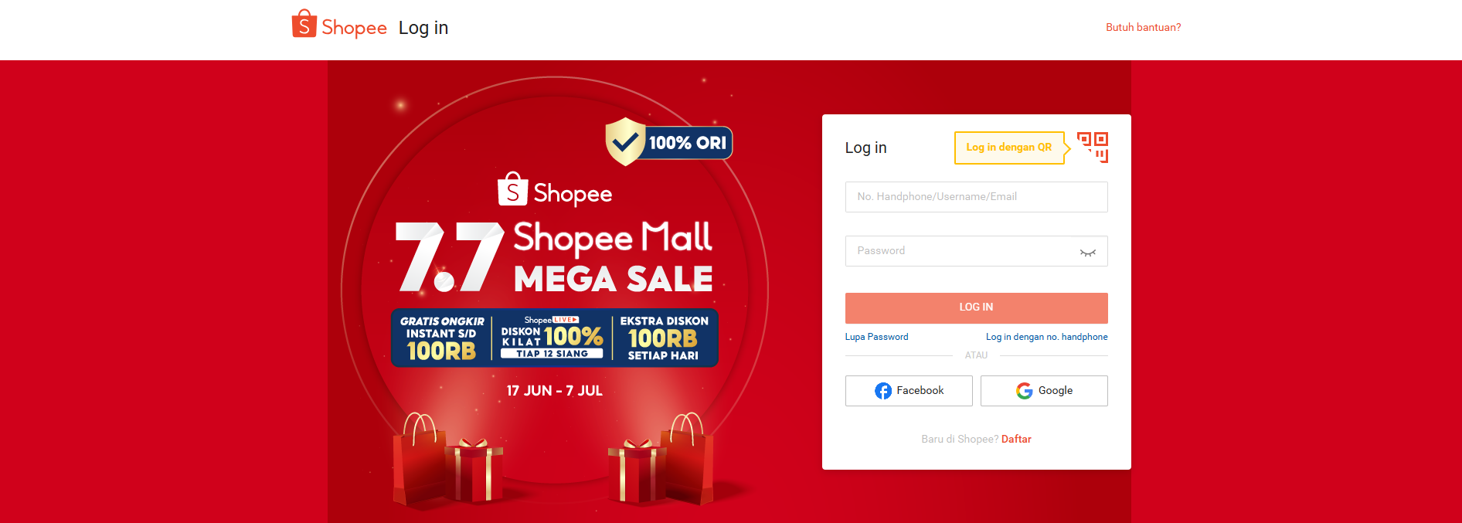The height and width of the screenshot is (523, 1462).
Task: Choose Log in dengan no. handphone
Action: click(x=1046, y=337)
